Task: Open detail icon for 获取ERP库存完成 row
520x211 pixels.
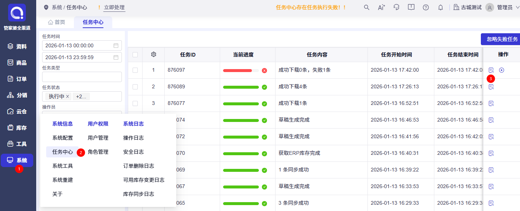Action: point(491,153)
